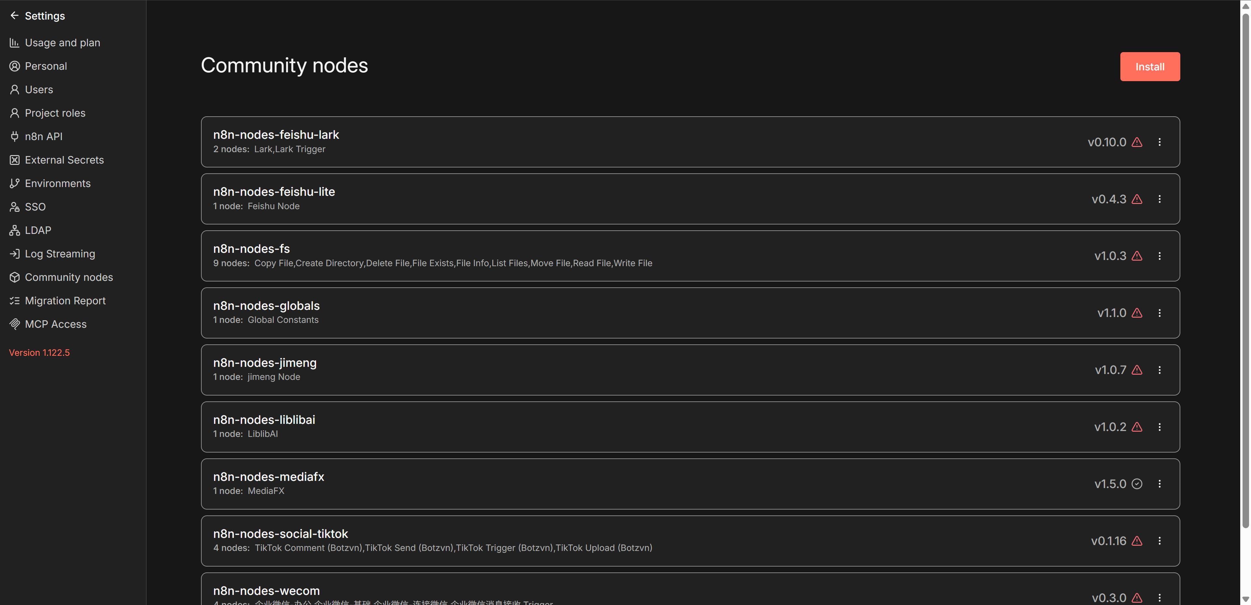The width and height of the screenshot is (1251, 605).
Task: Click the warning icon beside v1.0.7
Action: tap(1137, 370)
